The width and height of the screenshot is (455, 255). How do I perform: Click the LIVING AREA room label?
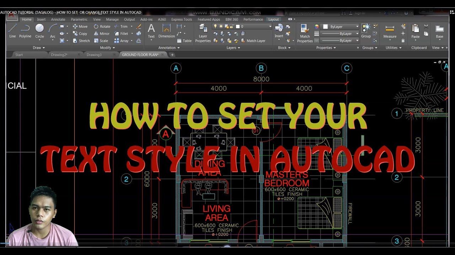click(x=216, y=213)
